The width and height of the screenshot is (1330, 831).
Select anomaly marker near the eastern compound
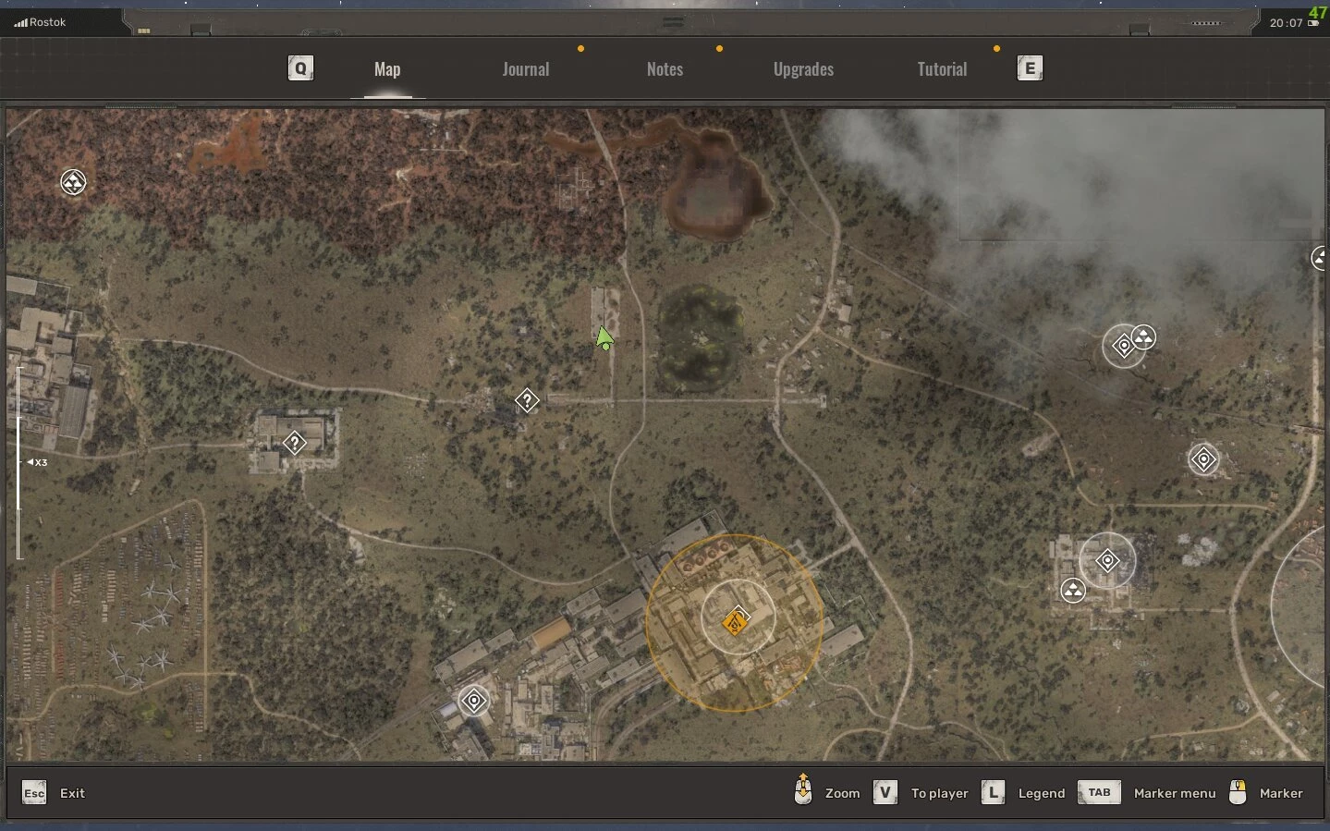[1073, 590]
